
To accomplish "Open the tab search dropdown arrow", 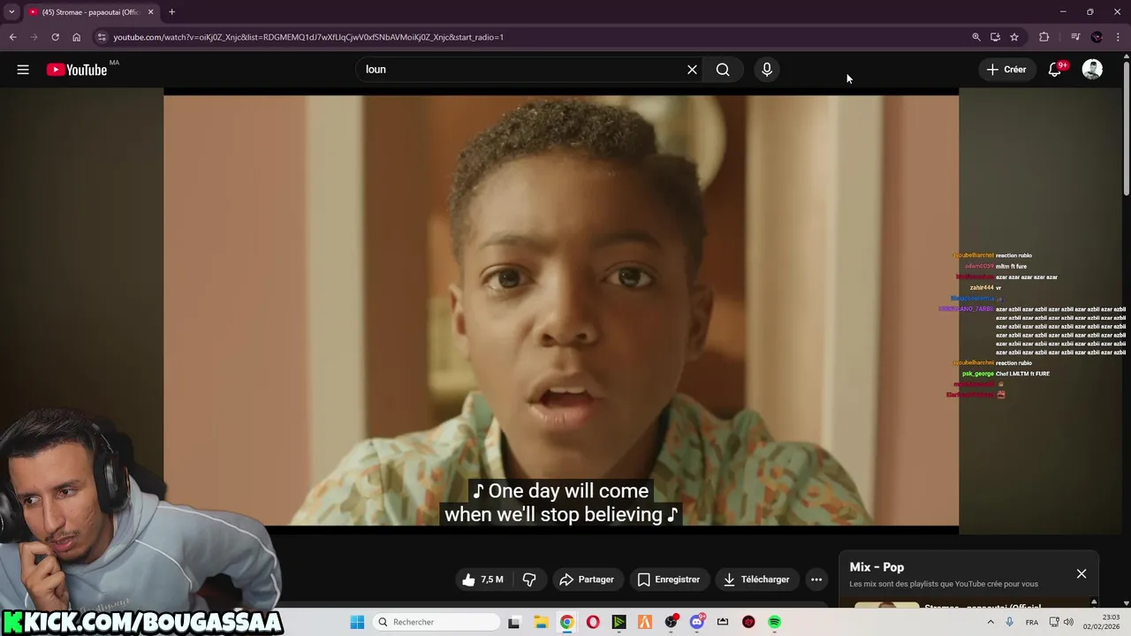I will pos(11,12).
